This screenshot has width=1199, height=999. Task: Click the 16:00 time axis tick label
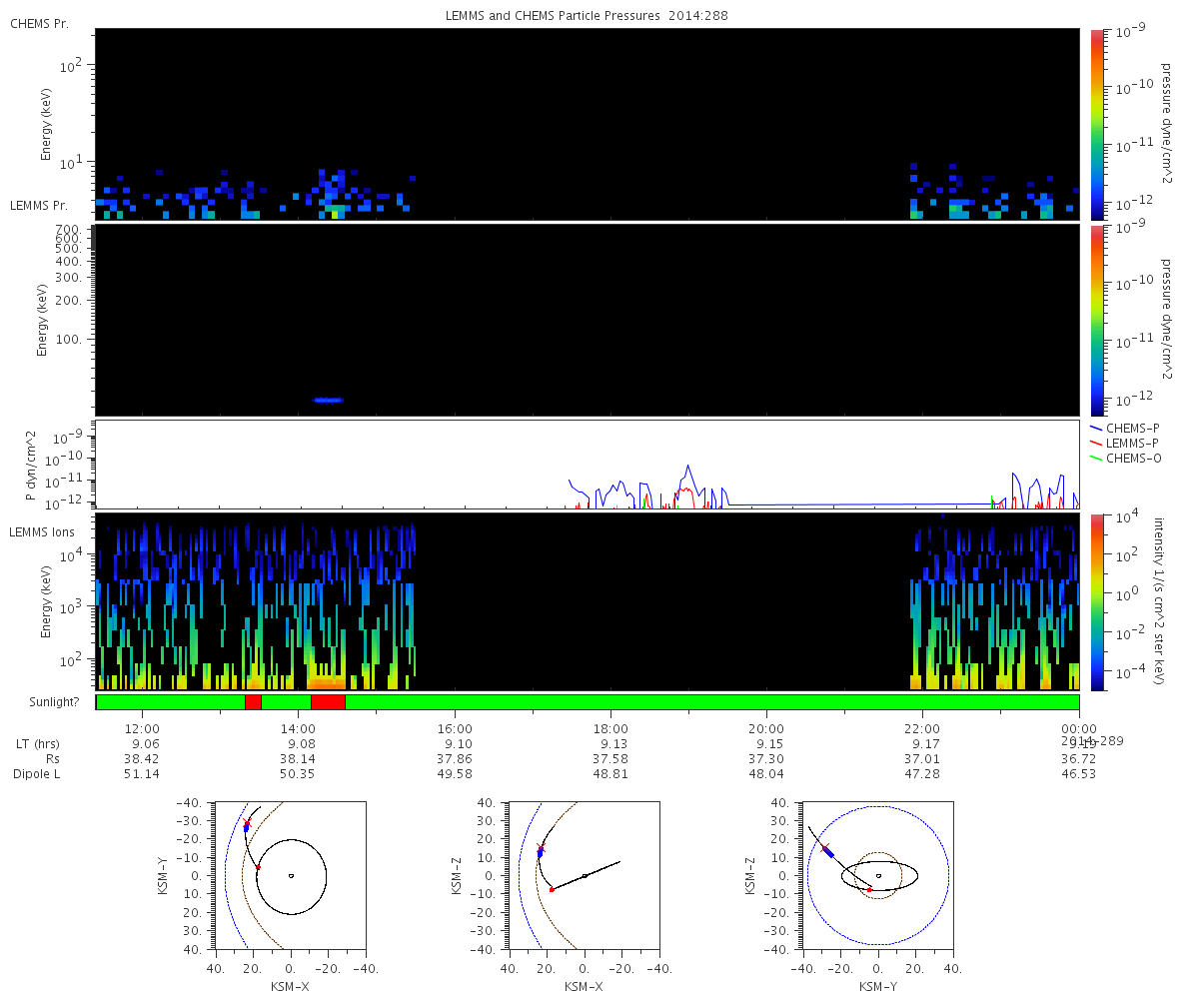455,728
